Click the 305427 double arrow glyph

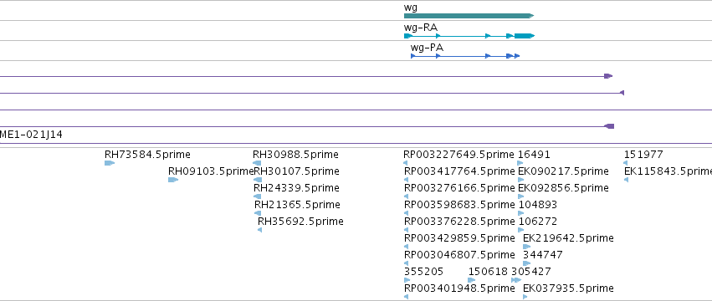[x=516, y=280]
